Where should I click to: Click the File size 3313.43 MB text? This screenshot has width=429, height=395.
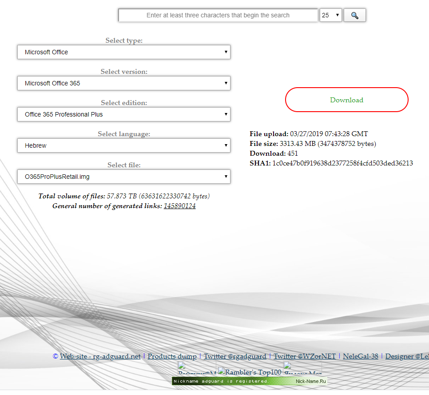[313, 144]
